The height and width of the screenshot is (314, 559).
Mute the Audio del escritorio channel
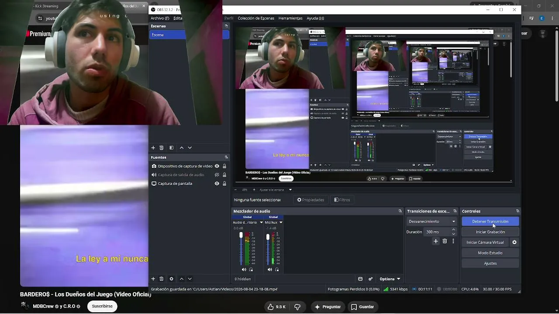[x=244, y=270]
